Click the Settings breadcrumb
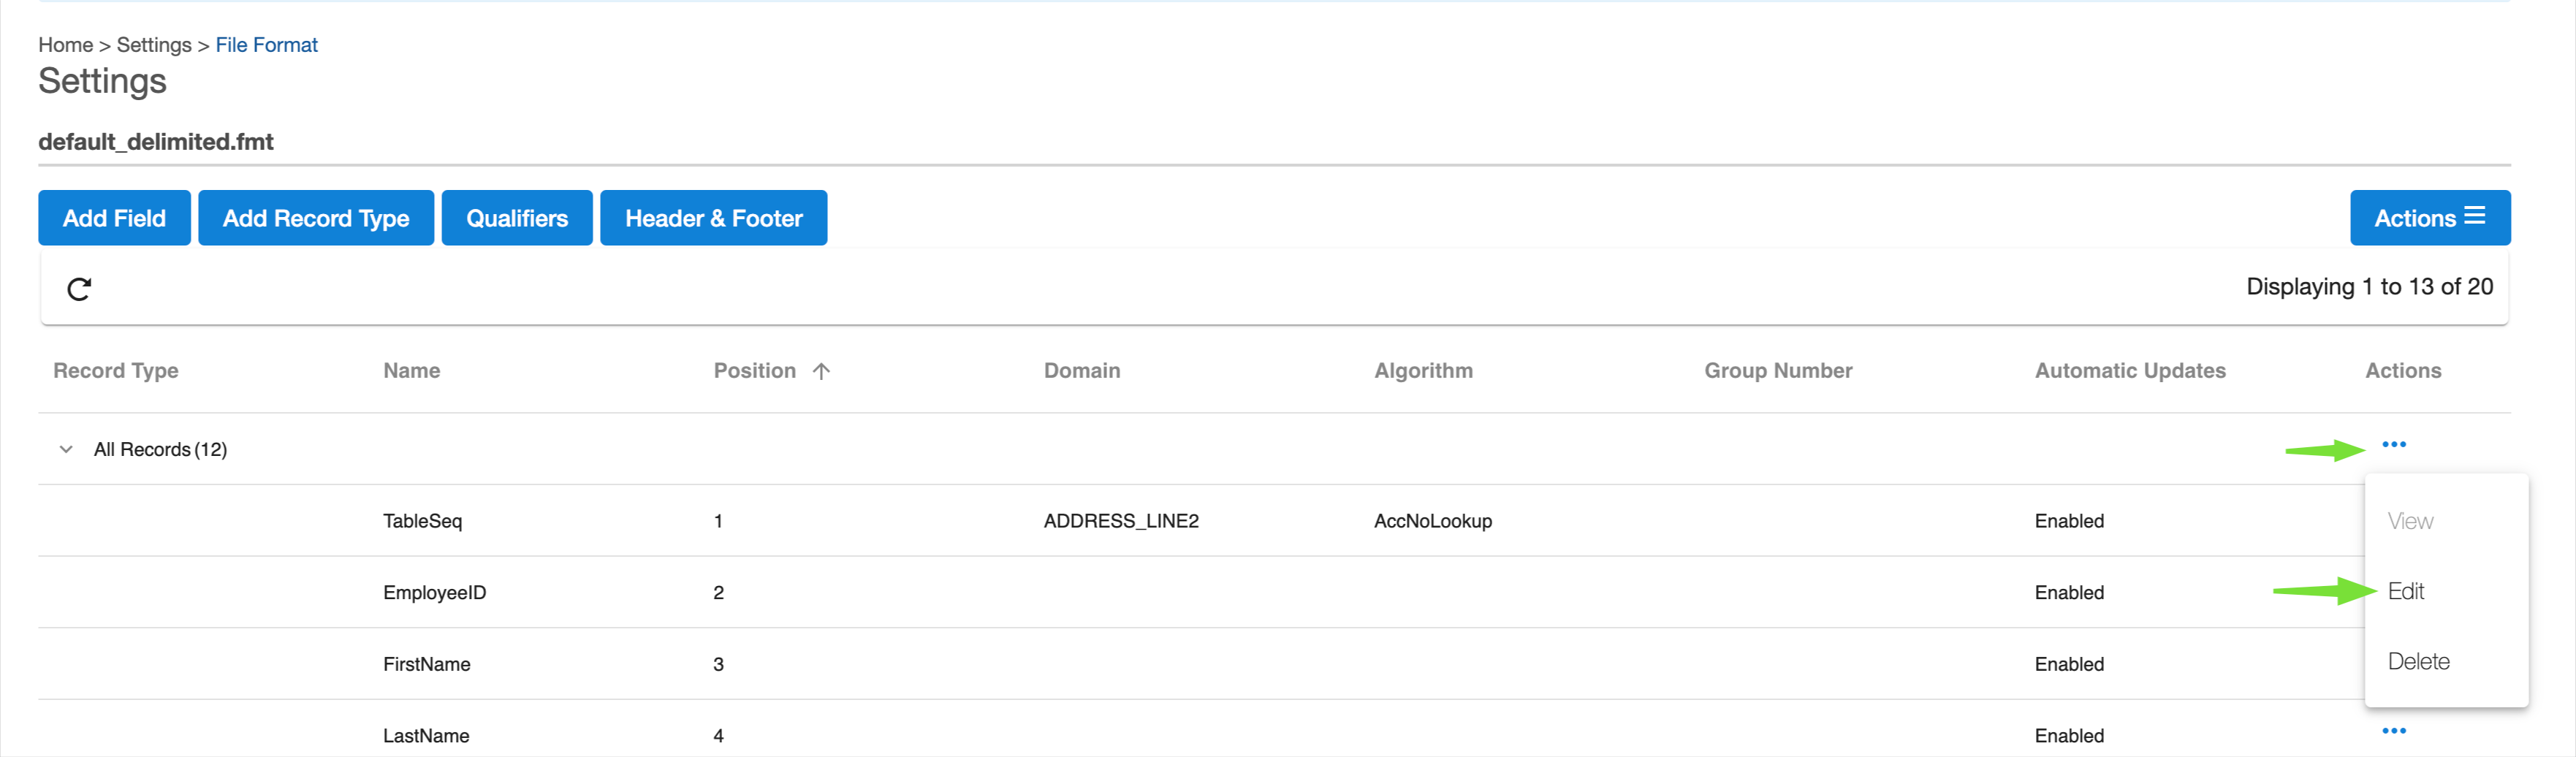The height and width of the screenshot is (757, 2576). (153, 45)
